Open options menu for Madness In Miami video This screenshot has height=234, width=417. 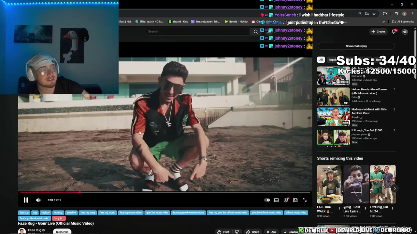tap(394, 110)
